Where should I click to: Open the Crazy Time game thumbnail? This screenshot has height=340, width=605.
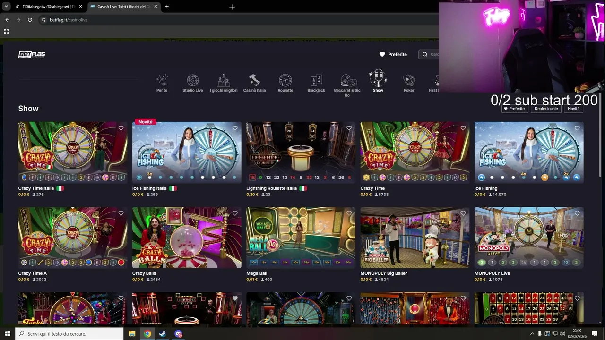click(x=415, y=152)
